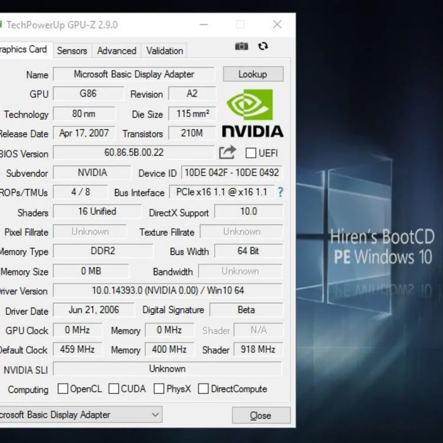Click the Default Clock value 459 MHz
443x443 pixels.
coord(78,349)
